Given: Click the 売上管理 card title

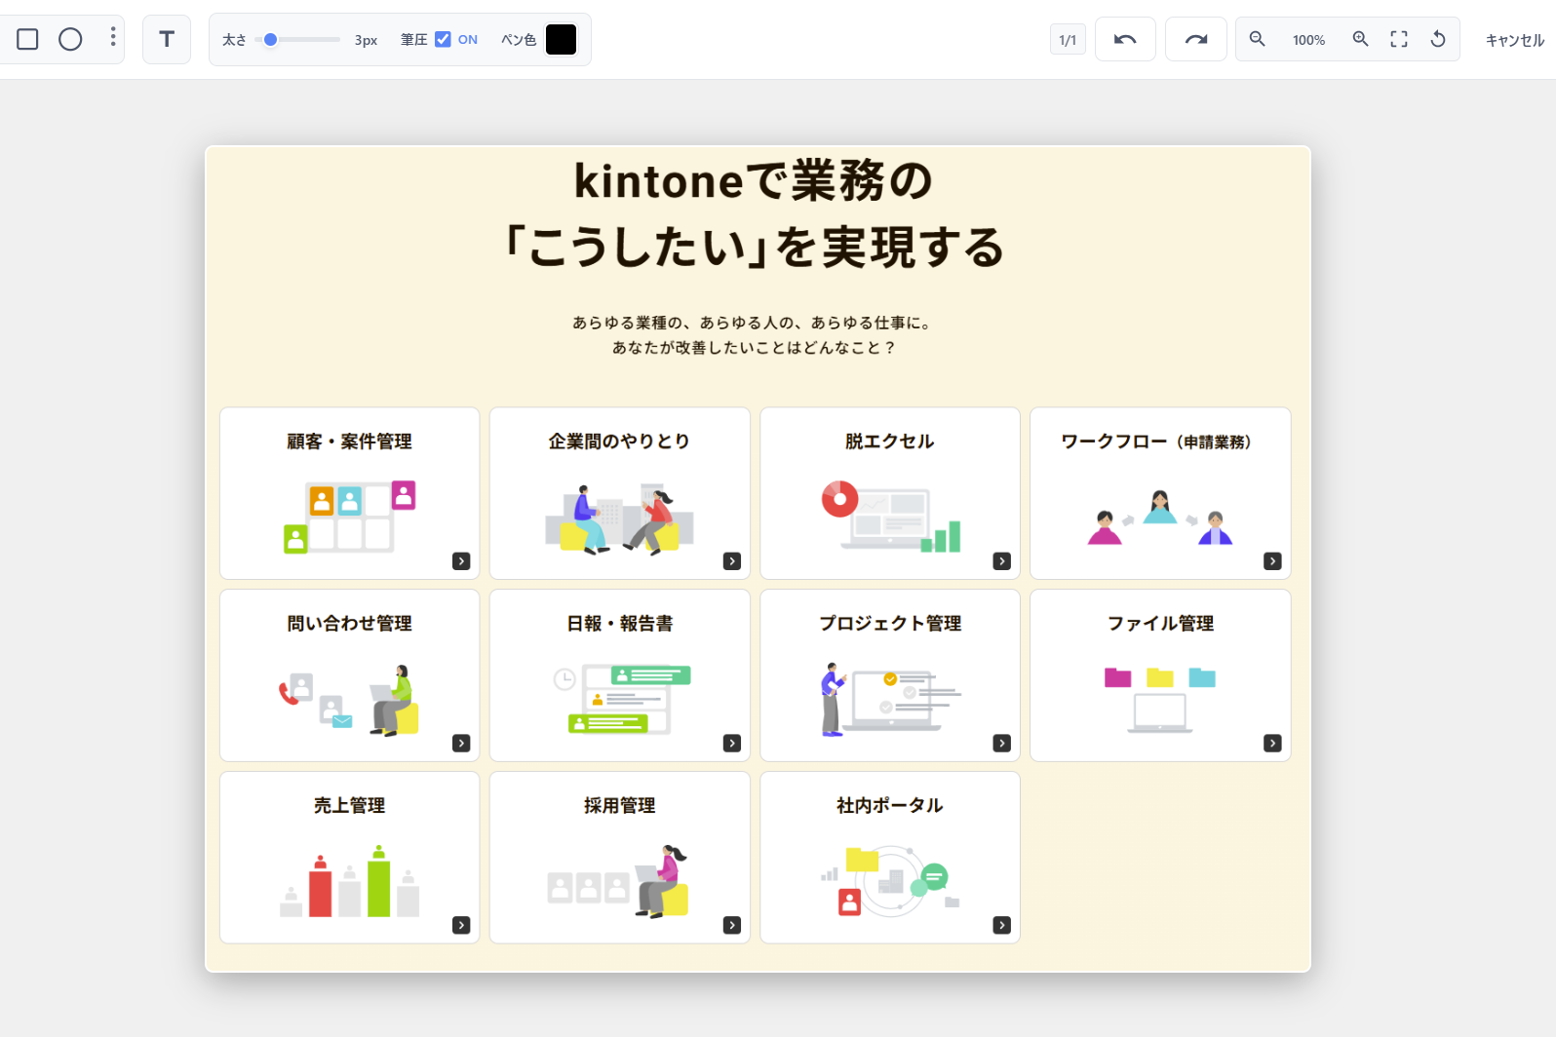Looking at the screenshot, I should click(x=349, y=806).
